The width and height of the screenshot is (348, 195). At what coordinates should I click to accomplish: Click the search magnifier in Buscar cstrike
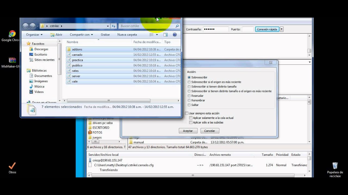tap(177, 26)
